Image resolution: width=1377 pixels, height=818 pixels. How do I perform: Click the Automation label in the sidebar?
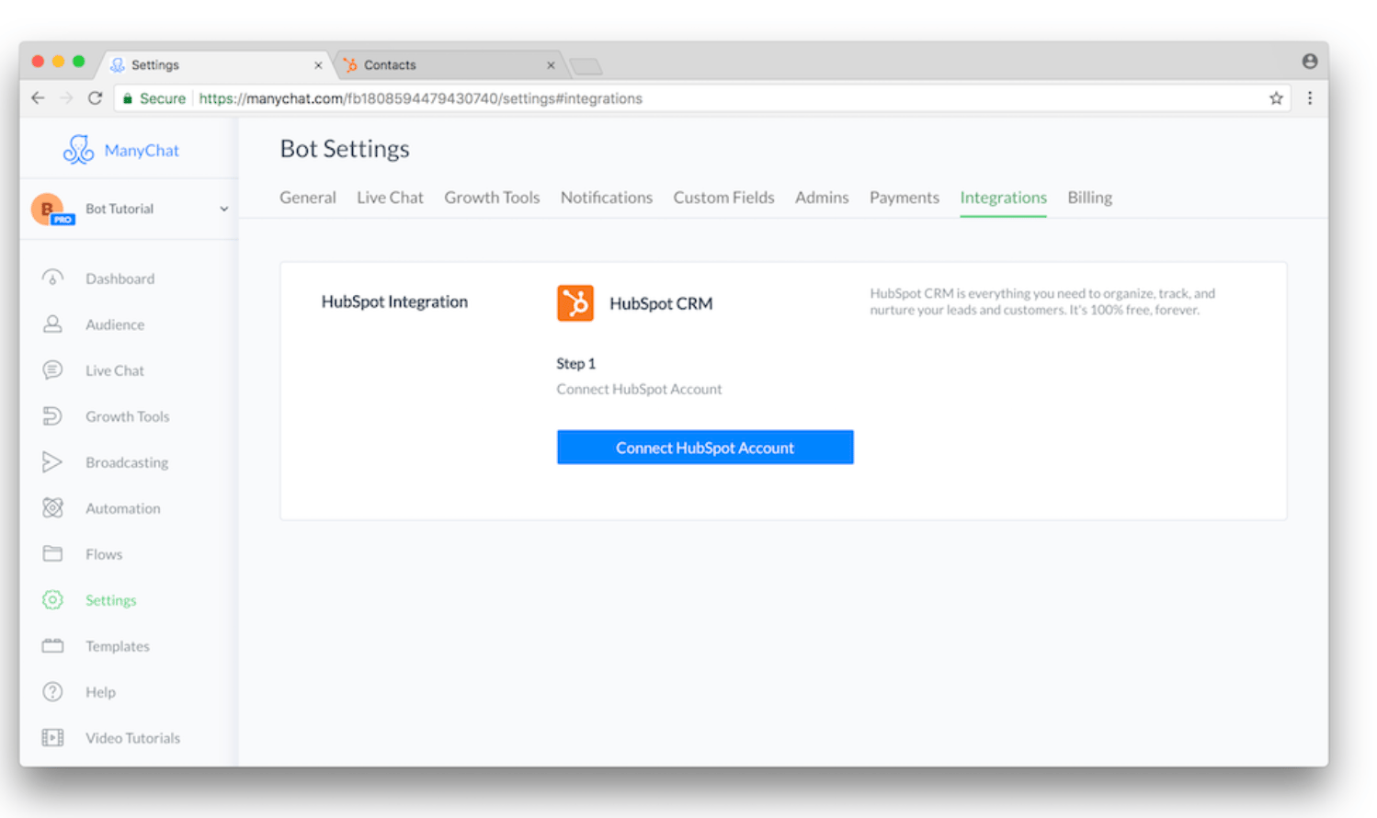123,508
